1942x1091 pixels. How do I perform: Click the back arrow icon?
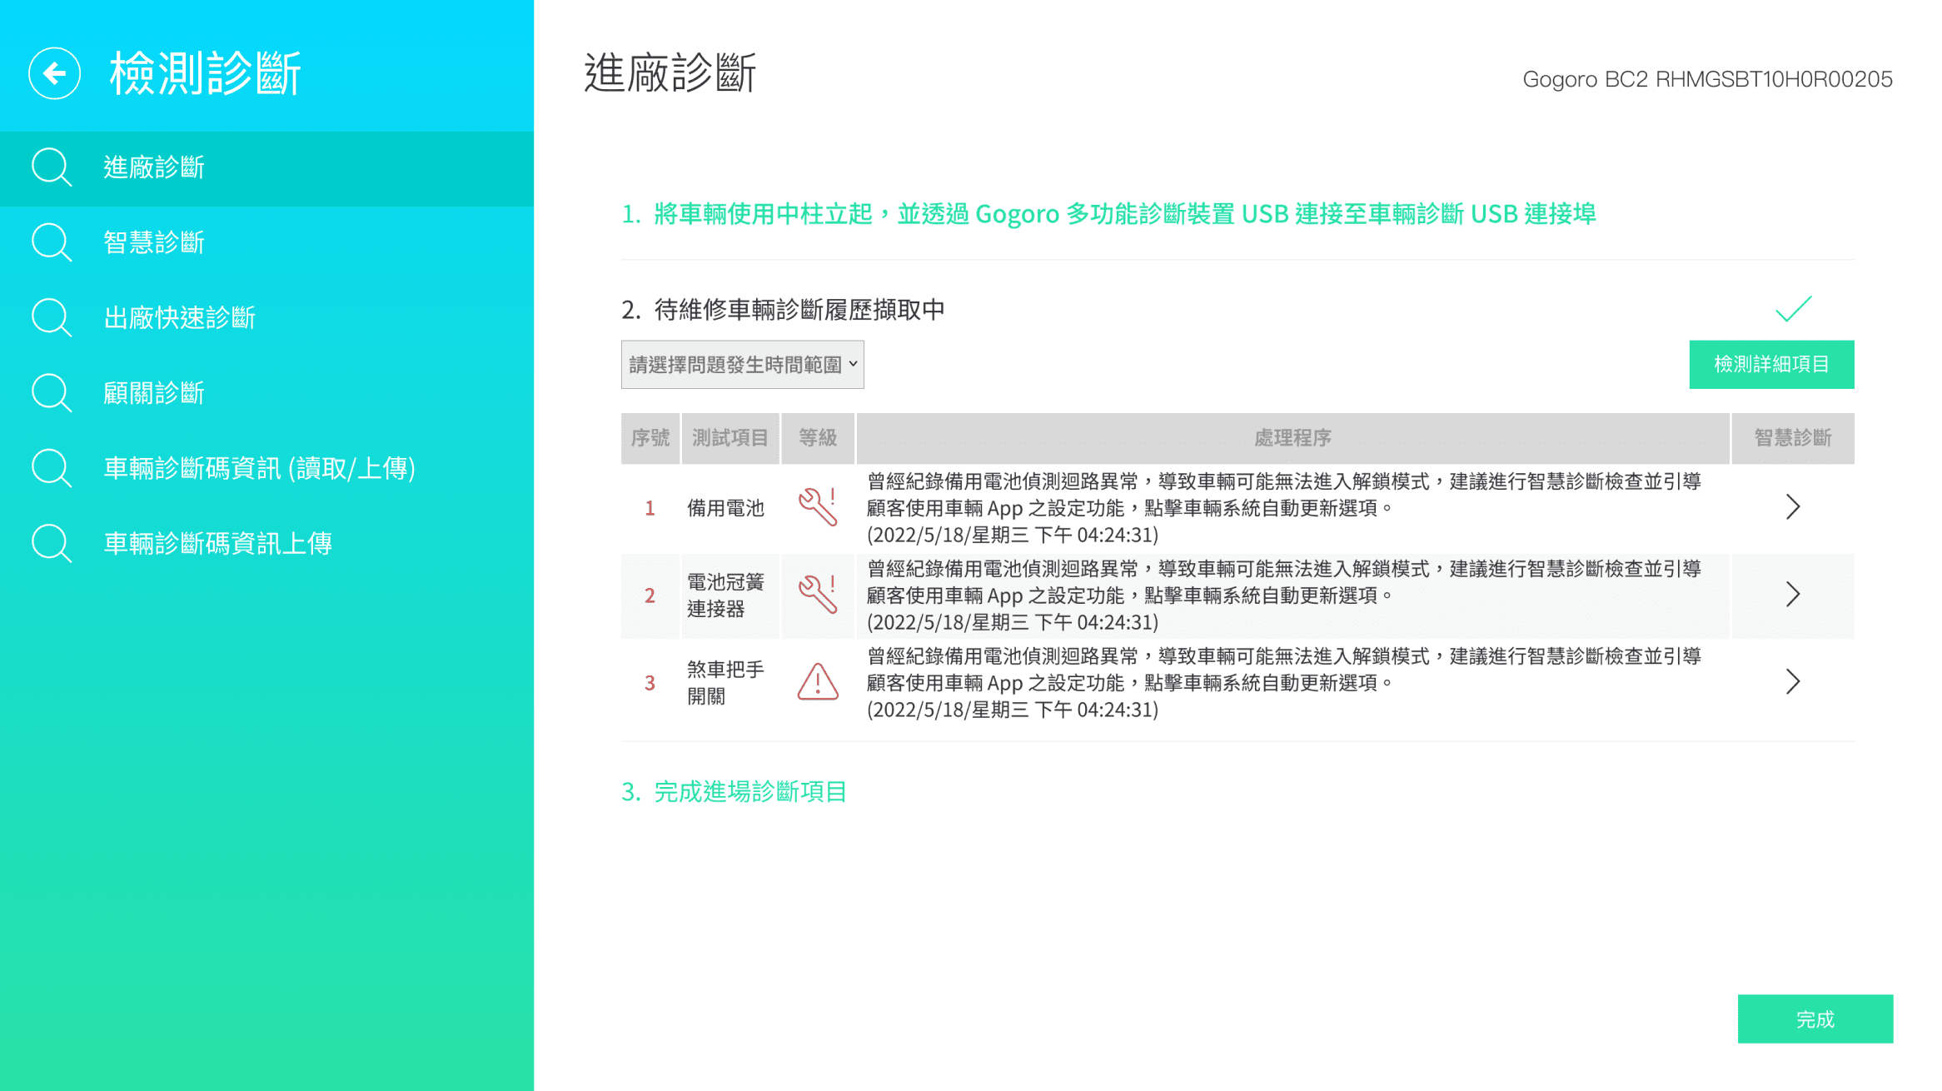coord(54,73)
